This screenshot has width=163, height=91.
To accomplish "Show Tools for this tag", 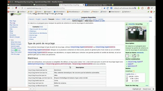I will [147, 85].
